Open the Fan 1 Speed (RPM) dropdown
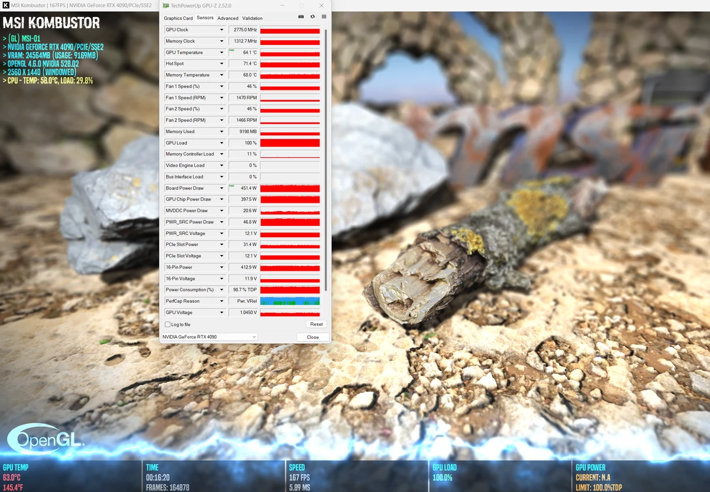This screenshot has height=492, width=710. [222, 98]
